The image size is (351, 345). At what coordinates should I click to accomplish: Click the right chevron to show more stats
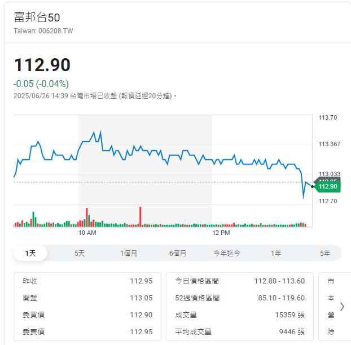point(342,307)
